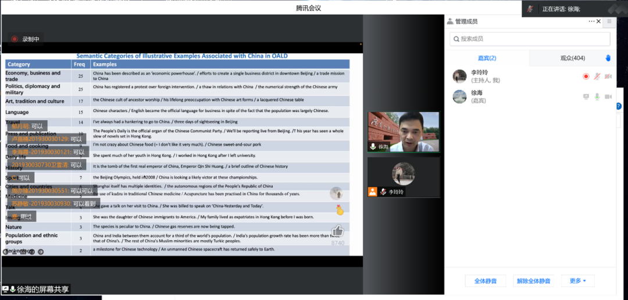This screenshot has height=300, width=628.
Task: Select 徐海's video thumbnail
Action: coord(403,132)
